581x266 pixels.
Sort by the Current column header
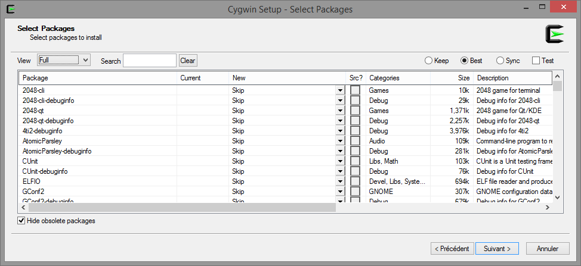point(203,78)
